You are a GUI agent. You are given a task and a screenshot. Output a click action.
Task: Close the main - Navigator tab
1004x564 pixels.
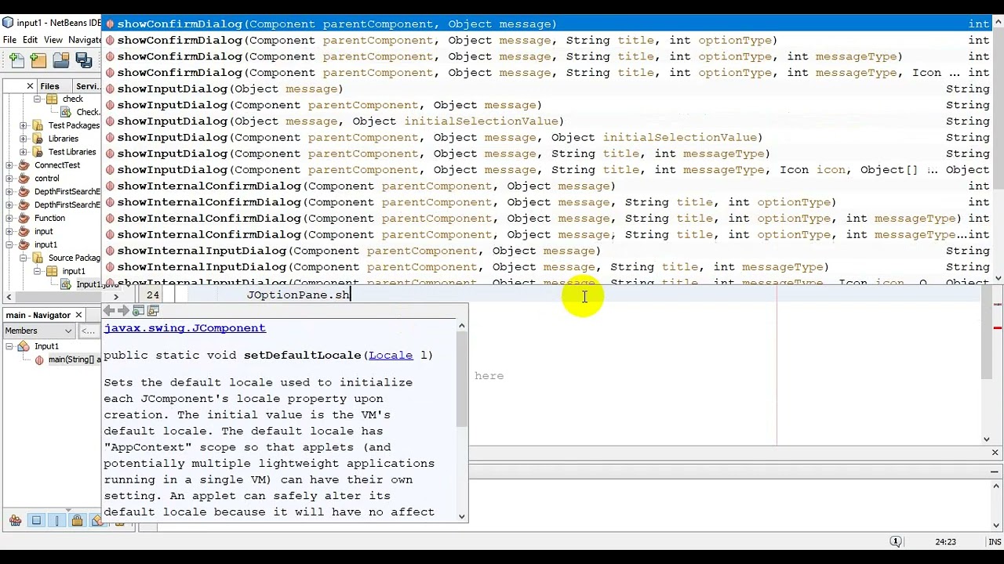point(78,315)
